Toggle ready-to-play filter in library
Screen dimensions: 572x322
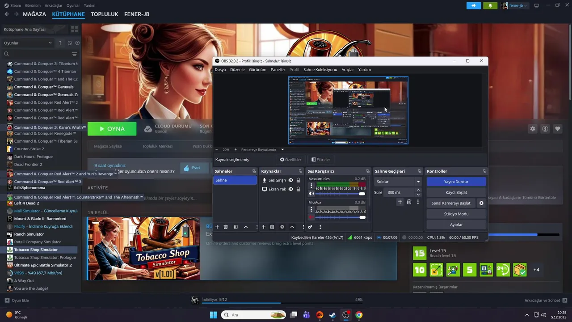pyautogui.click(x=77, y=43)
